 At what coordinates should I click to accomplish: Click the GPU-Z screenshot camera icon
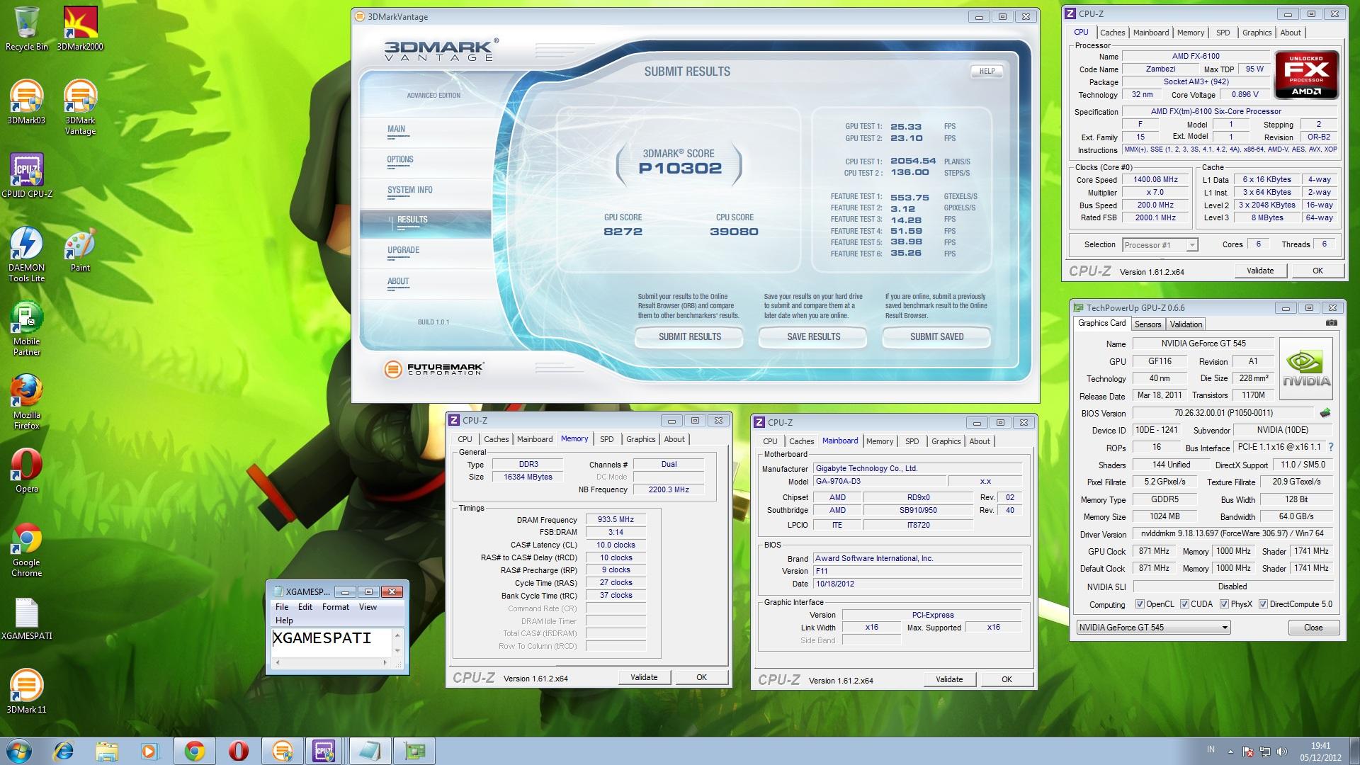tap(1331, 323)
